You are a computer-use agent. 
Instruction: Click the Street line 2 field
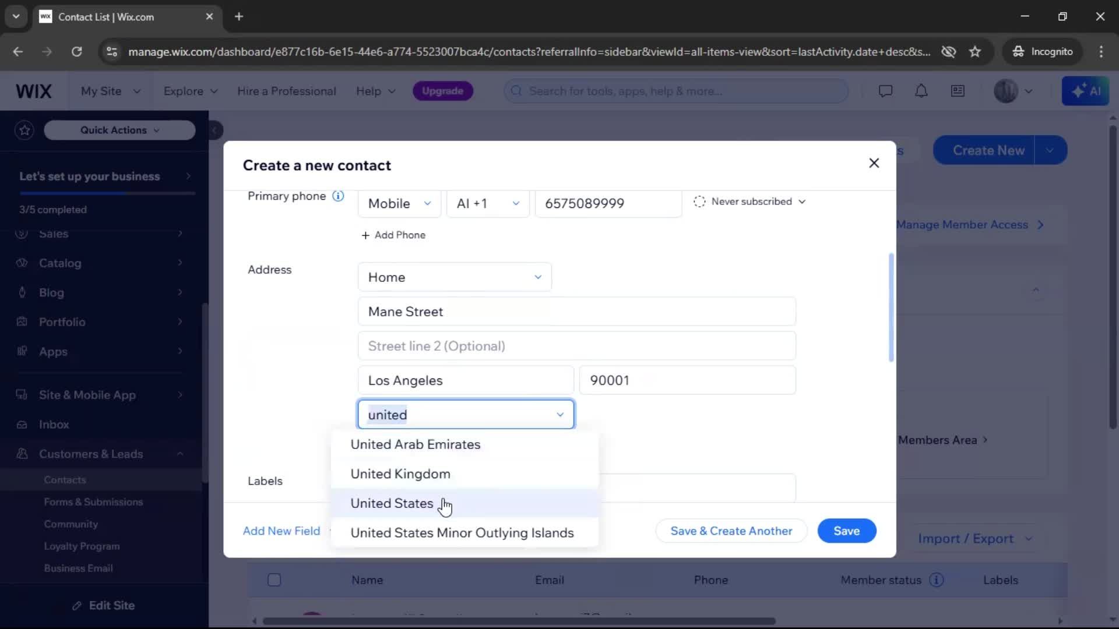(x=576, y=346)
